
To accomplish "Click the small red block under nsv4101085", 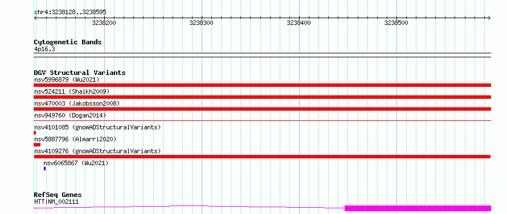I will click(x=35, y=133).
